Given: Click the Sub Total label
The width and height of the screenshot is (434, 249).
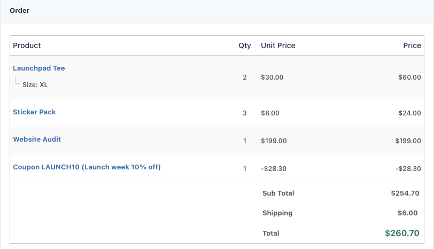Looking at the screenshot, I should pyautogui.click(x=278, y=193).
